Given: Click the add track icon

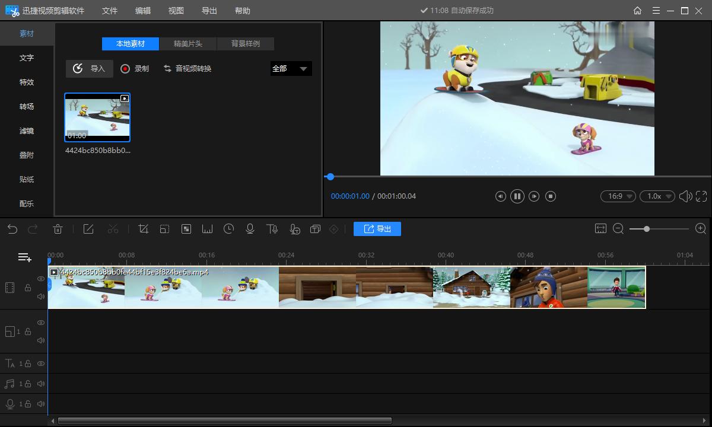Looking at the screenshot, I should pyautogui.click(x=24, y=257).
